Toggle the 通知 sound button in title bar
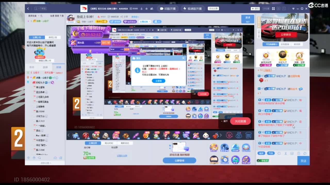 coord(255,8)
